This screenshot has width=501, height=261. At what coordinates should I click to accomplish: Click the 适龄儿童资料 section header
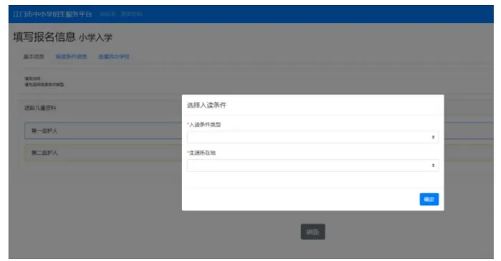click(x=40, y=108)
